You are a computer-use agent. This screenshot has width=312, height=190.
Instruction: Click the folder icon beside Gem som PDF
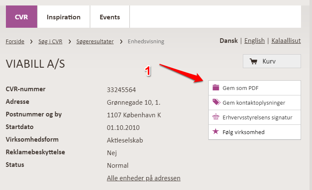pyautogui.click(x=216, y=87)
